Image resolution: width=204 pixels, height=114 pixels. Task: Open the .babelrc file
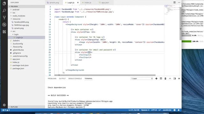tap(16, 41)
